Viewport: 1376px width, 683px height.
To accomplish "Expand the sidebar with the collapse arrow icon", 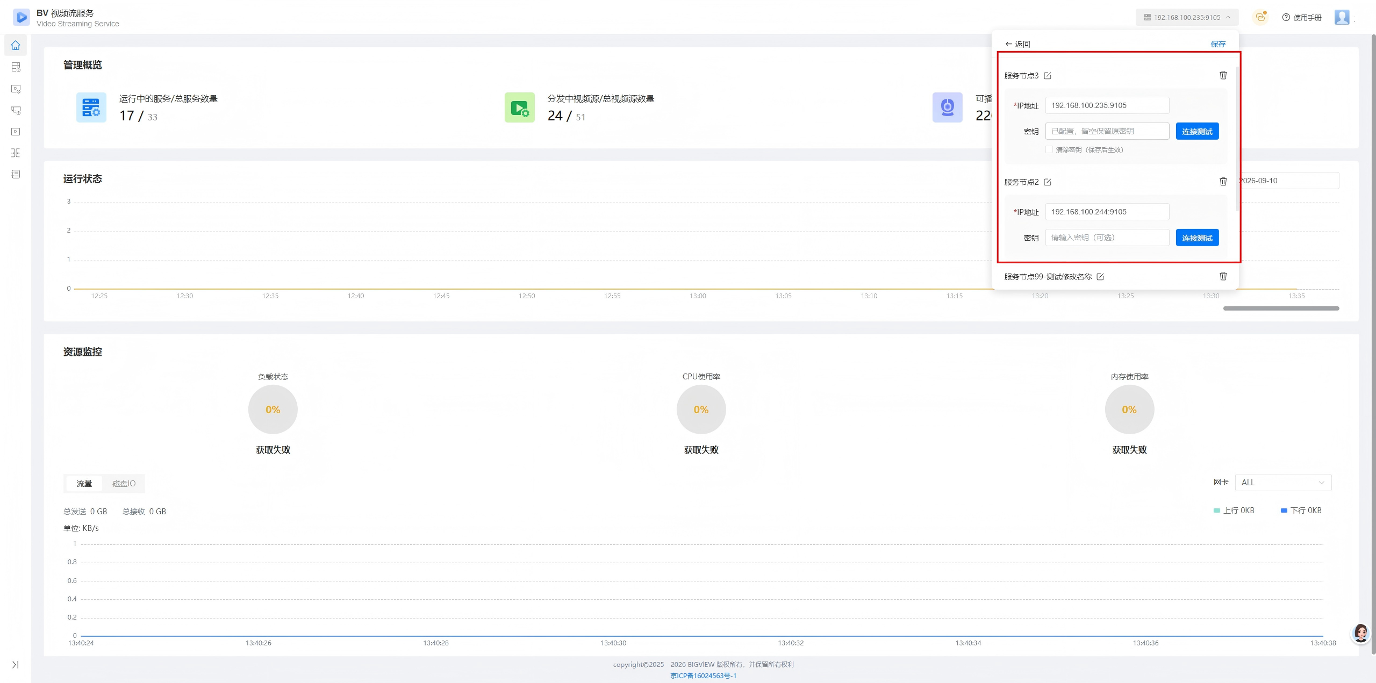I will (x=16, y=665).
